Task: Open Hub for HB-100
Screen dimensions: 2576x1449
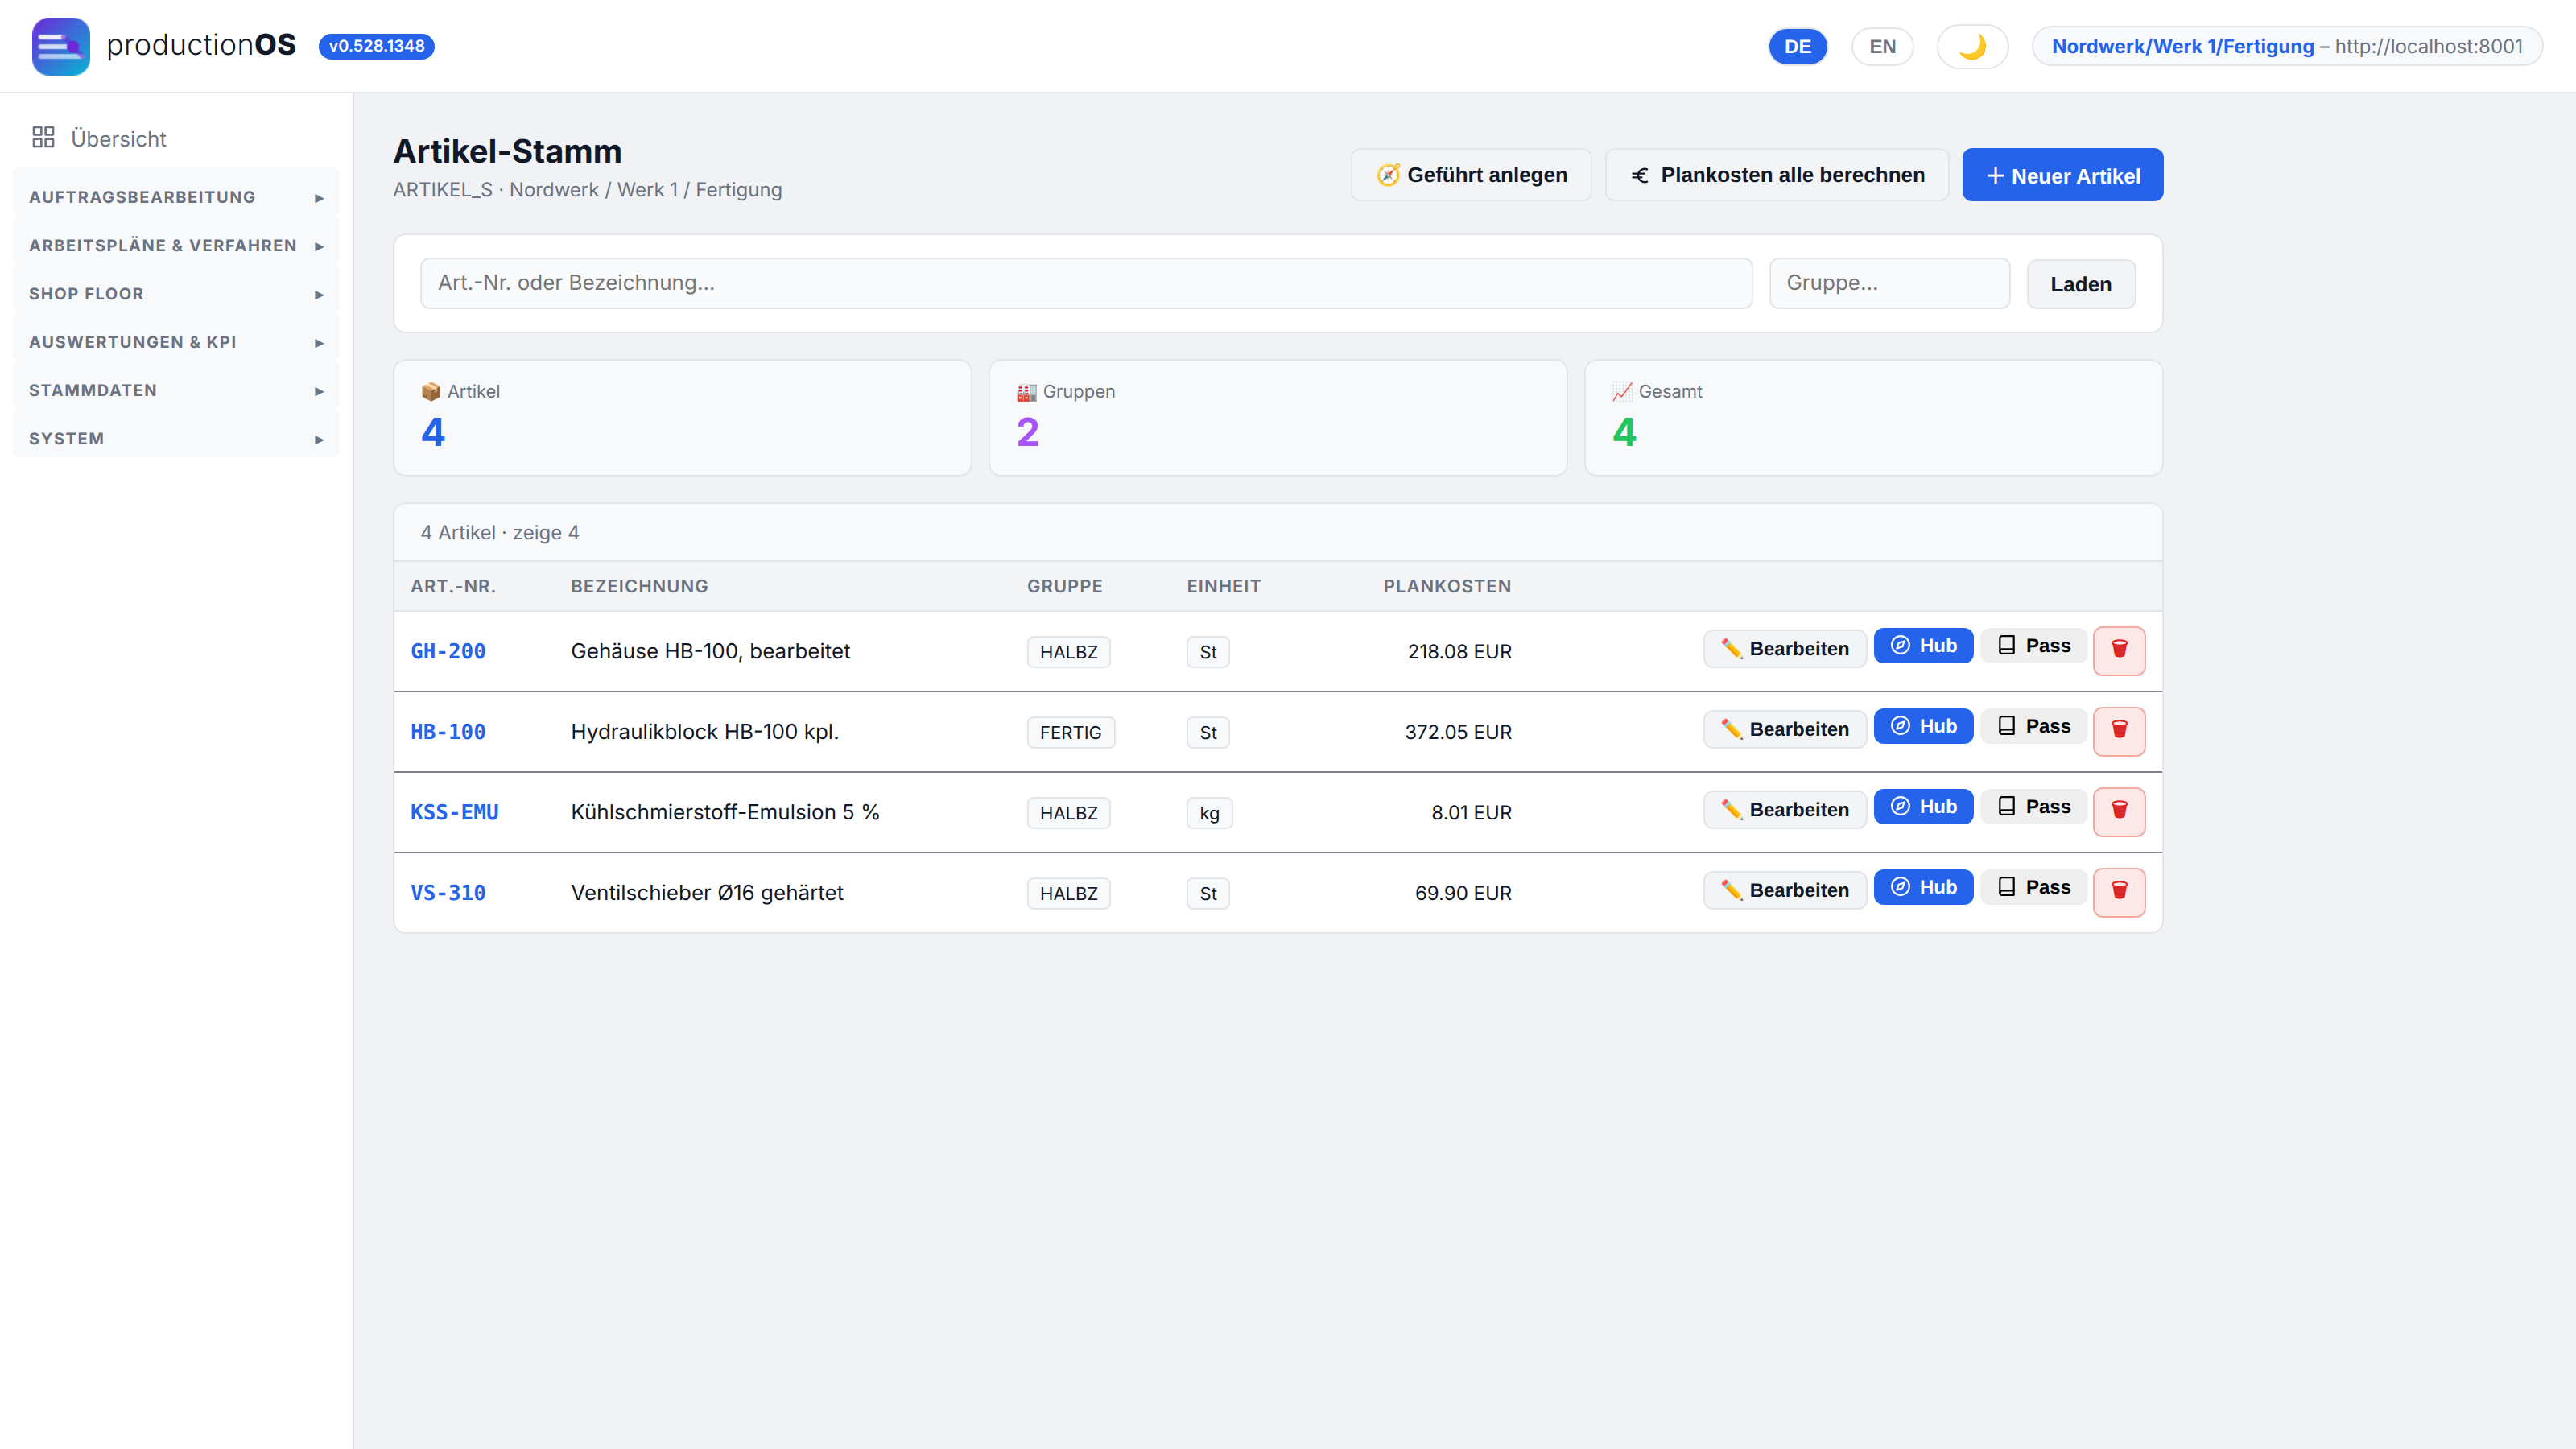Action: [1923, 726]
